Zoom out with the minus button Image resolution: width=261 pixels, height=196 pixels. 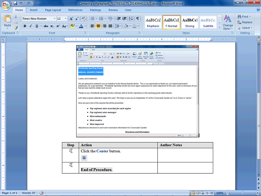click(228, 193)
